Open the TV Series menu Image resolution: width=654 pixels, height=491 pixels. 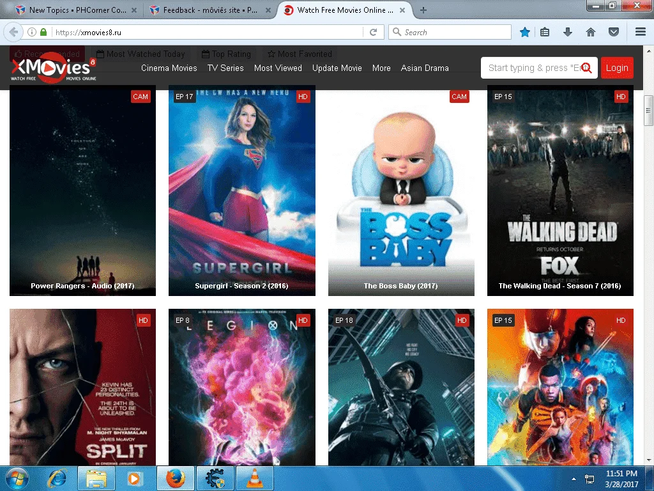click(225, 68)
